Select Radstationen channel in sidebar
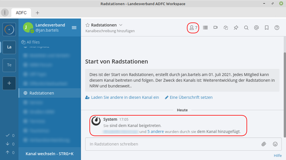Screen dimensions: 286x160 pos(42,93)
